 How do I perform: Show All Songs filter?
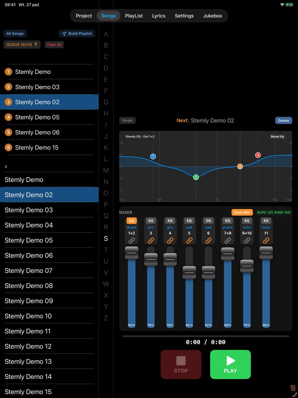(15, 33)
